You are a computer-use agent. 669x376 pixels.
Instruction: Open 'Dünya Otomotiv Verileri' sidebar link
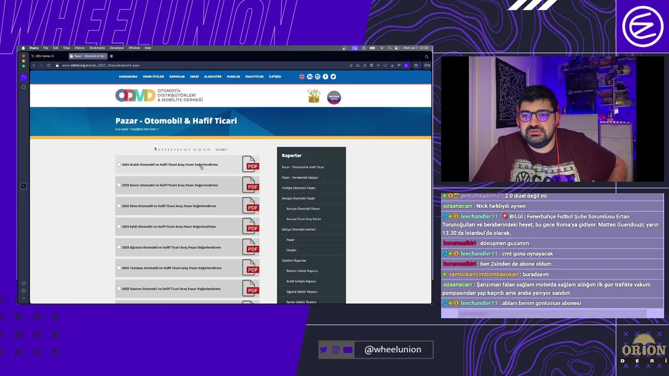(298, 229)
